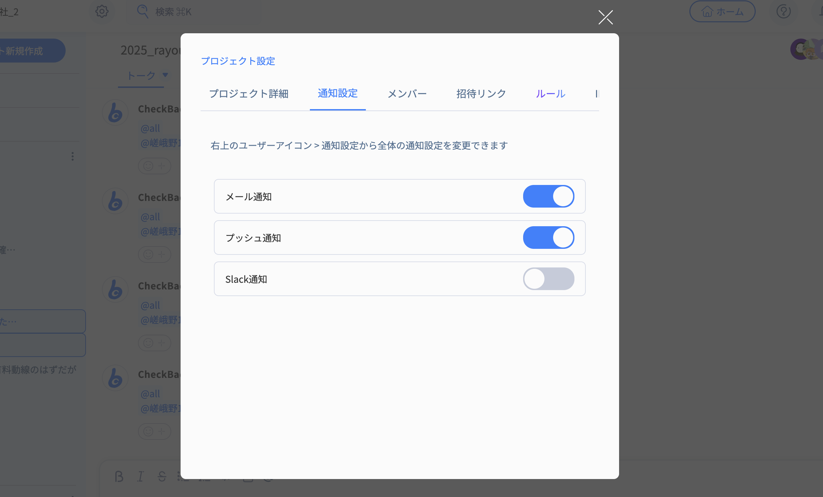The height and width of the screenshot is (497, 823).
Task: Disable the メール通知 toggle
Action: pyautogui.click(x=548, y=197)
